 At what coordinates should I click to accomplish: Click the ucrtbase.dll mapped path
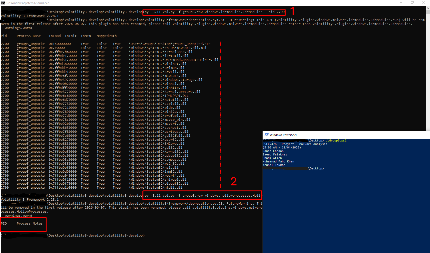[159, 132]
